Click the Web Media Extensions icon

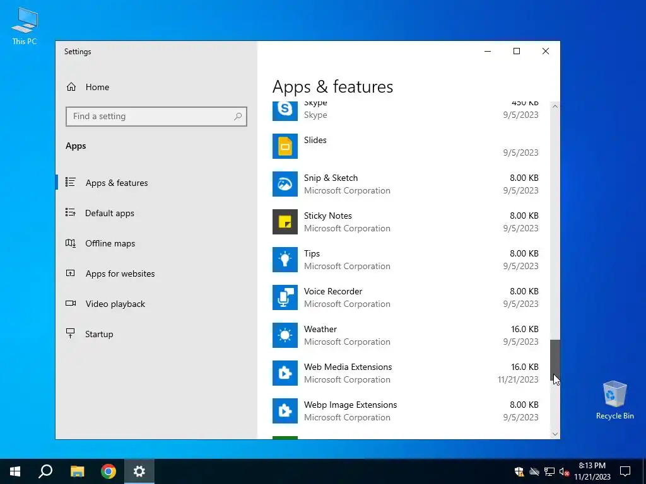click(285, 373)
